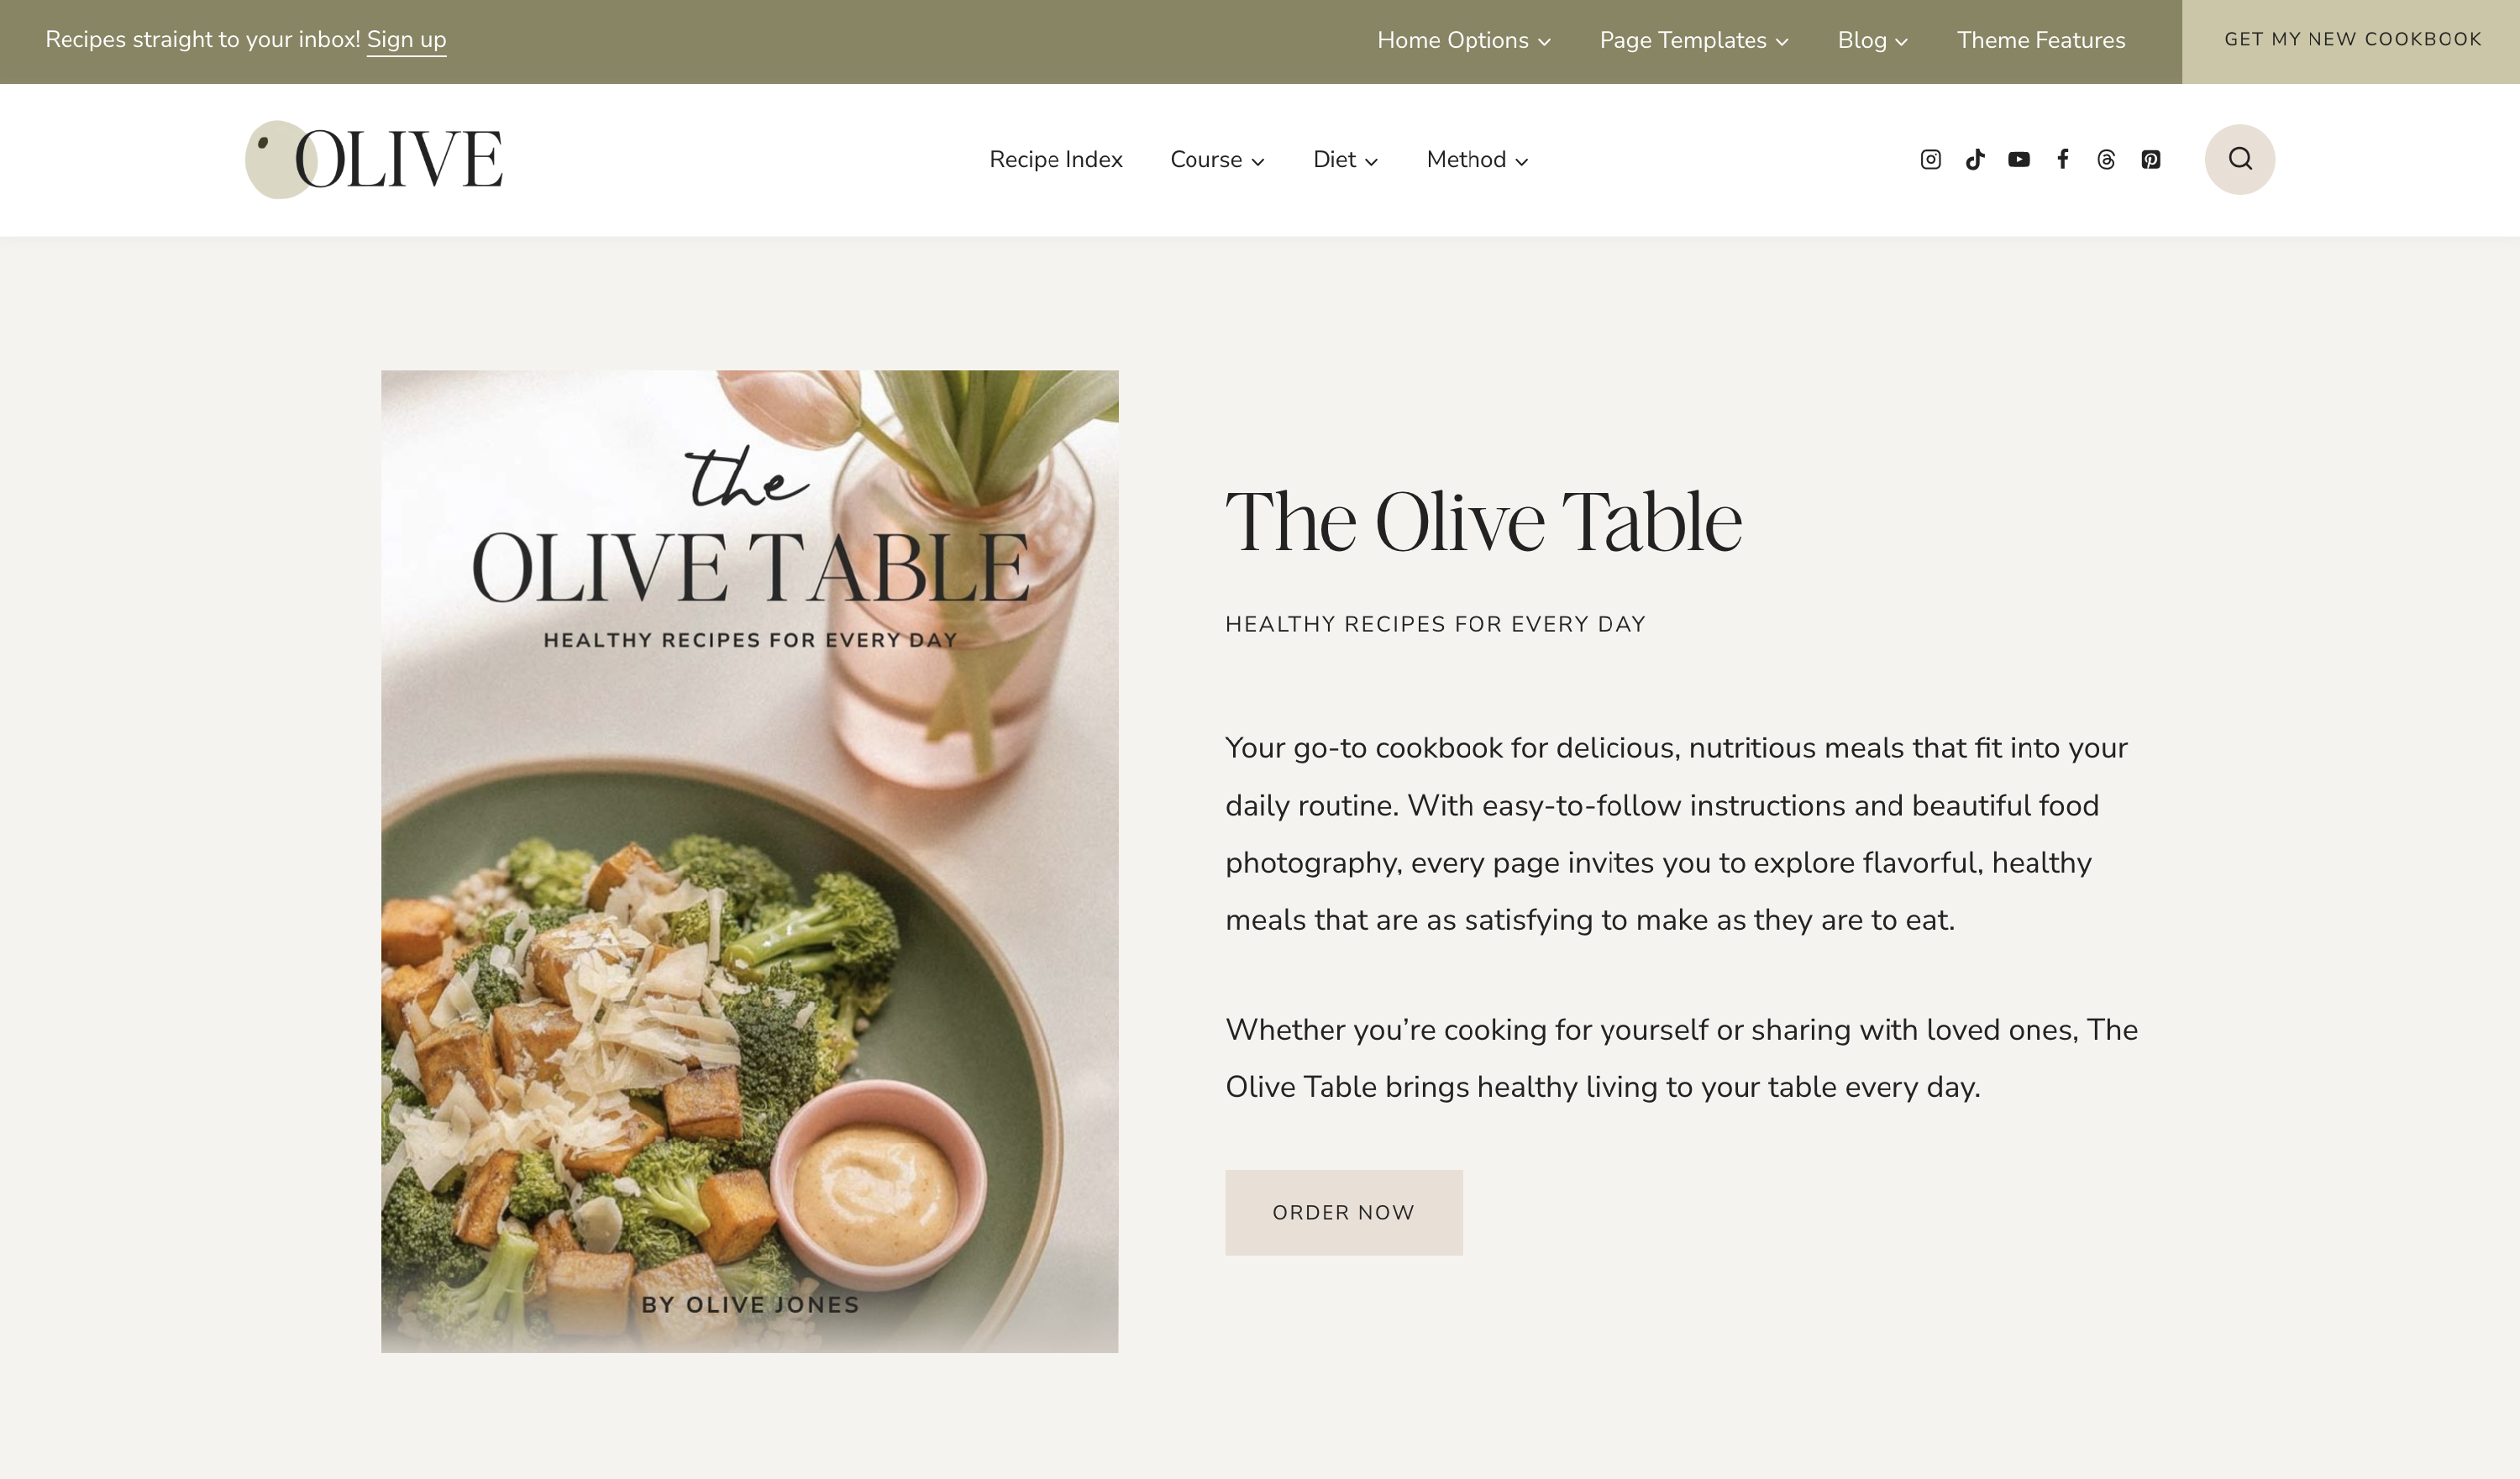Screen dimensions: 2520x1479
Task: Expand the Page Templates dropdown
Action: pos(1694,40)
